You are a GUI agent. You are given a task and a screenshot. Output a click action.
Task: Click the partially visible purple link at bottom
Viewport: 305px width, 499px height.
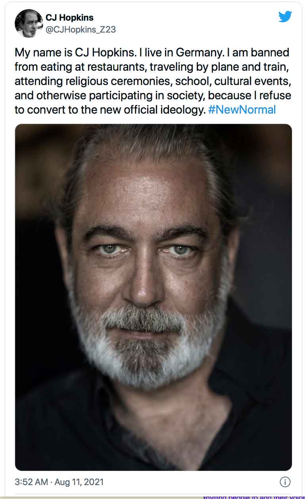pos(254,497)
